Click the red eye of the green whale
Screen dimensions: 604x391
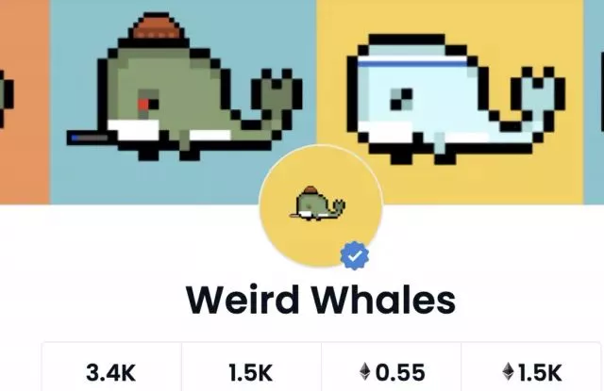coord(144,105)
